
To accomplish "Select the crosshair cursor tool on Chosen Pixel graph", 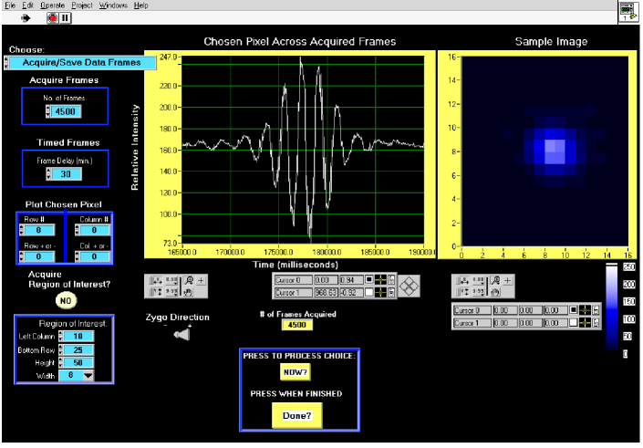I will pyautogui.click(x=201, y=281).
